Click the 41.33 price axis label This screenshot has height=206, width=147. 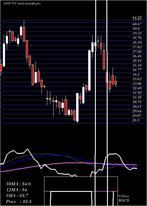pos(137,17)
